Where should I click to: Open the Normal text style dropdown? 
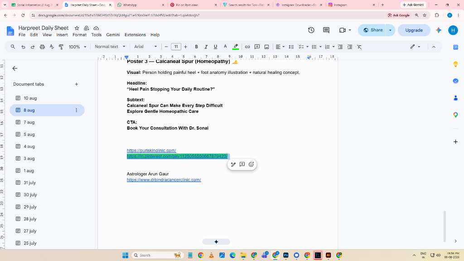110,47
